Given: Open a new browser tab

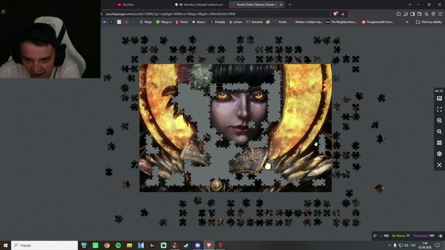Looking at the screenshot, I should tap(290, 5).
